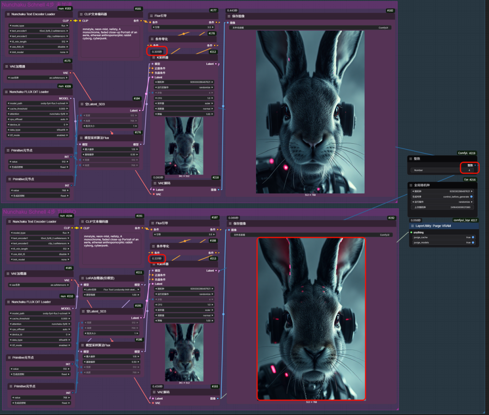Click menu icon of LoRA加载器(仅模型) node
This screenshot has height=415, width=489.
click(x=82, y=278)
